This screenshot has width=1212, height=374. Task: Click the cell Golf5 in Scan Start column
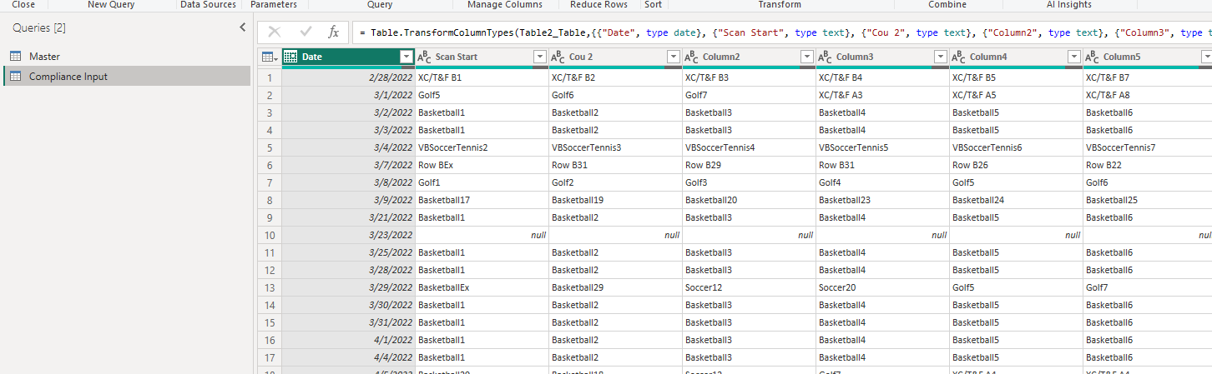tap(482, 95)
